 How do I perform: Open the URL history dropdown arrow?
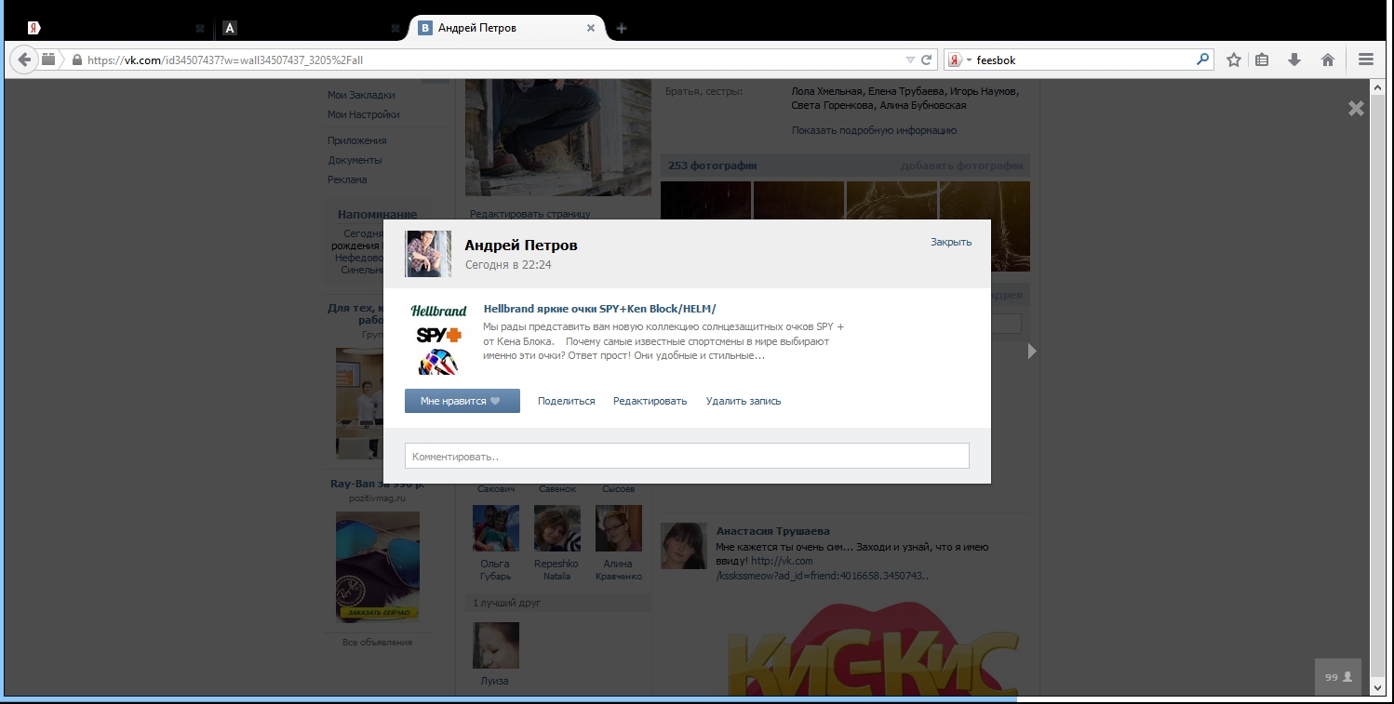910,60
